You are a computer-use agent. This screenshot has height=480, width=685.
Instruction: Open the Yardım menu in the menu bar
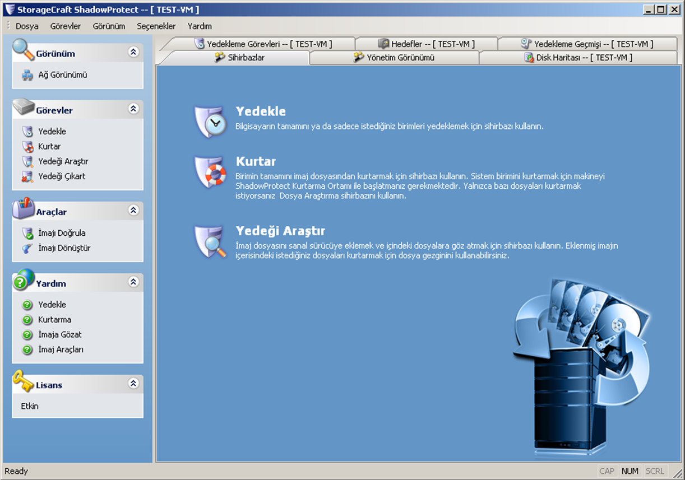pyautogui.click(x=200, y=26)
